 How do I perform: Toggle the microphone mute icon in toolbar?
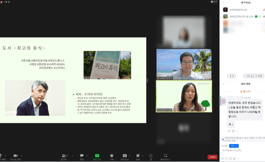[1, 155]
